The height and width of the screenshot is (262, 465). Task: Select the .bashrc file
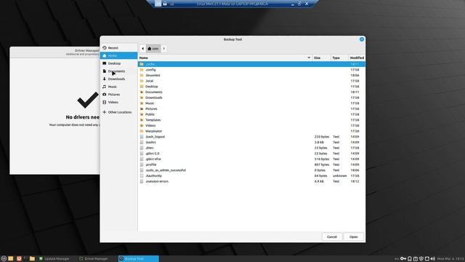(x=251, y=143)
